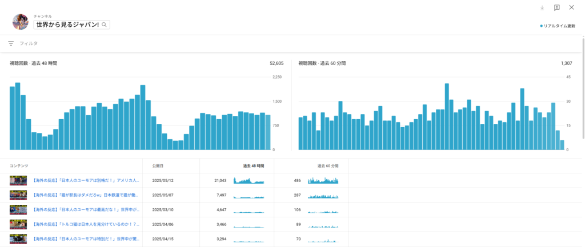Open the アメリカ人 humor video title link
Image resolution: width=585 pixels, height=247 pixels.
(86, 181)
